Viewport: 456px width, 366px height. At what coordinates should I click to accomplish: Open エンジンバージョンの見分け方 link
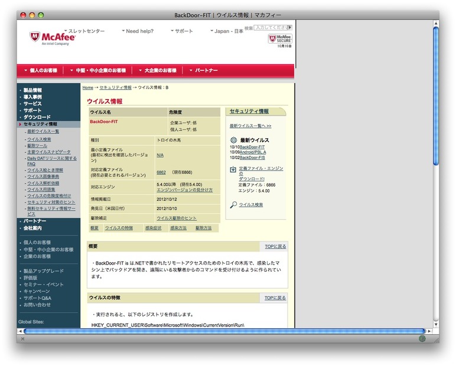[185, 190]
